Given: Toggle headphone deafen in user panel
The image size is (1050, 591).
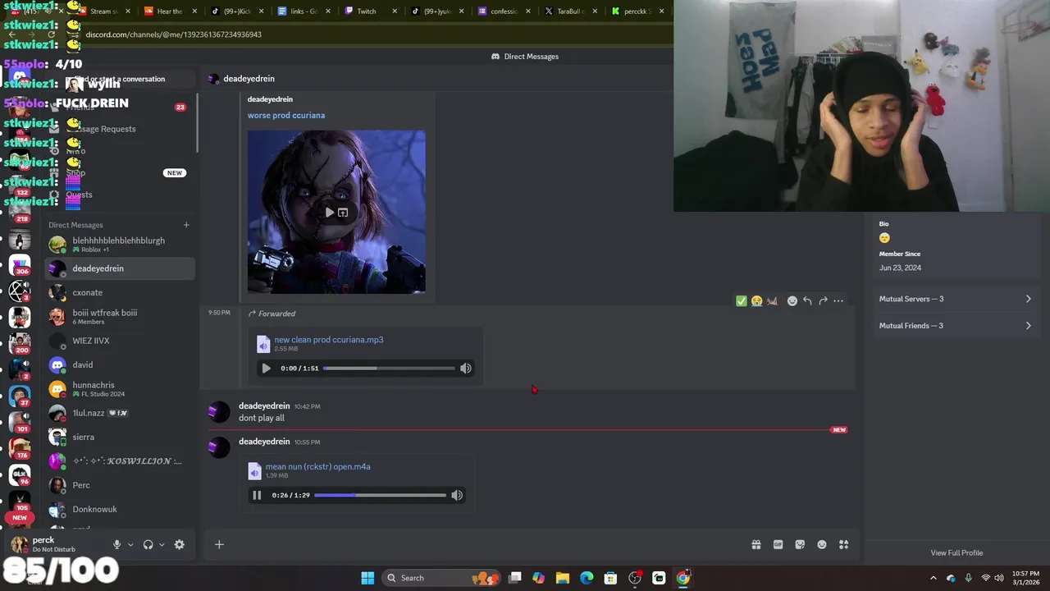Looking at the screenshot, I should (x=148, y=544).
